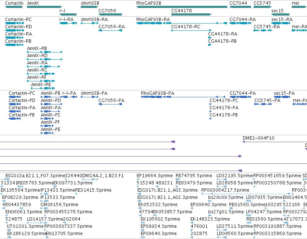This screenshot has height=239, width=307.
Task: Select the AnnIX-PB protein label
Action: (50, 93)
